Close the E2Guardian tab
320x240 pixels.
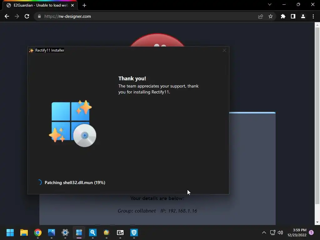point(72,5)
